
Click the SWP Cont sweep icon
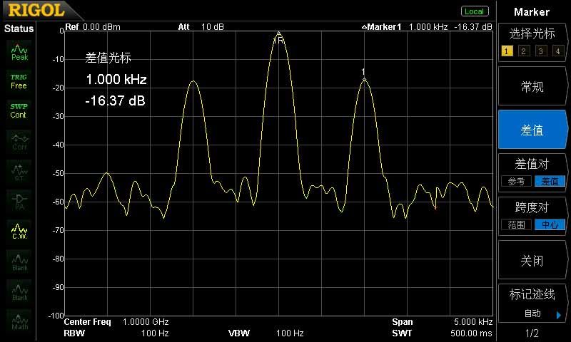point(19,110)
